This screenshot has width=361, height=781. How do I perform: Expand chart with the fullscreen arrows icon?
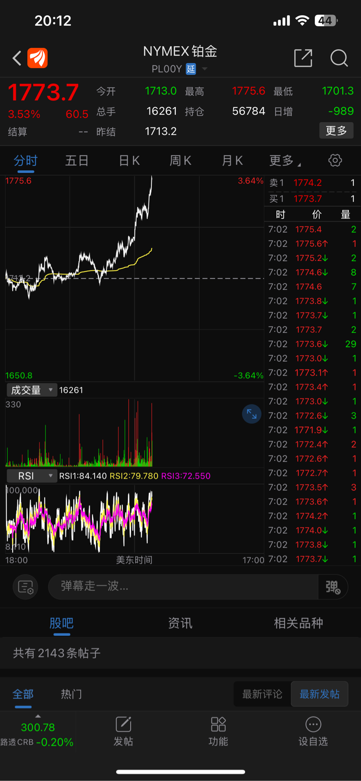click(x=251, y=414)
